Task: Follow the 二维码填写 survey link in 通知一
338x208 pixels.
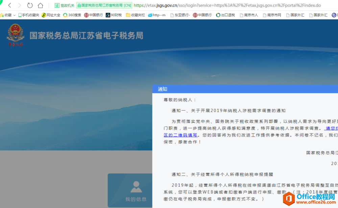Action: pyautogui.click(x=180, y=135)
